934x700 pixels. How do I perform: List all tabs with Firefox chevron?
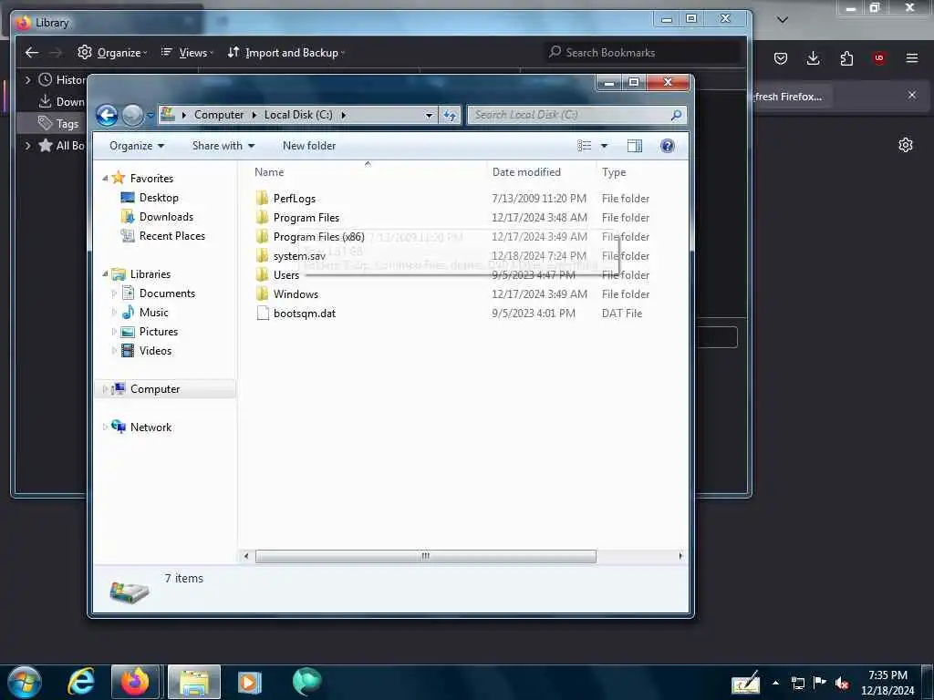pyautogui.click(x=783, y=20)
